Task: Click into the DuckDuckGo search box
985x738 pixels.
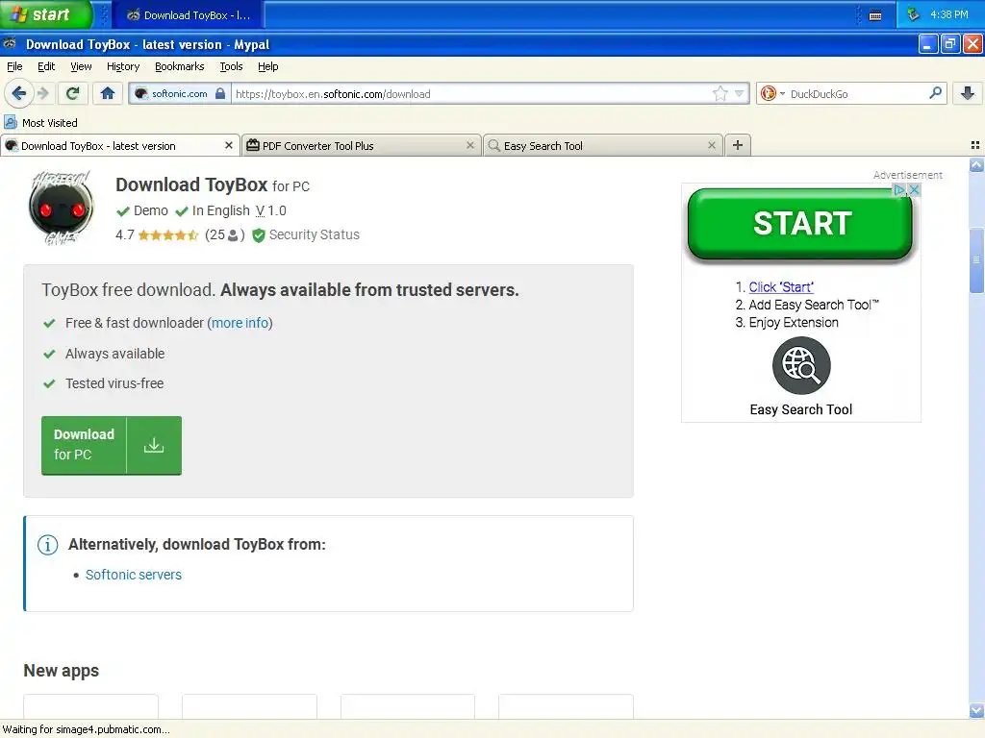Action: [x=857, y=93]
